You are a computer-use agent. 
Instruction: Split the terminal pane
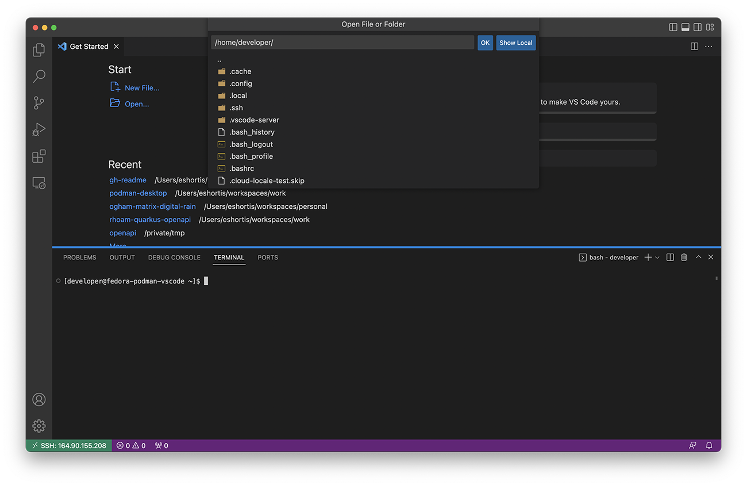(670, 258)
